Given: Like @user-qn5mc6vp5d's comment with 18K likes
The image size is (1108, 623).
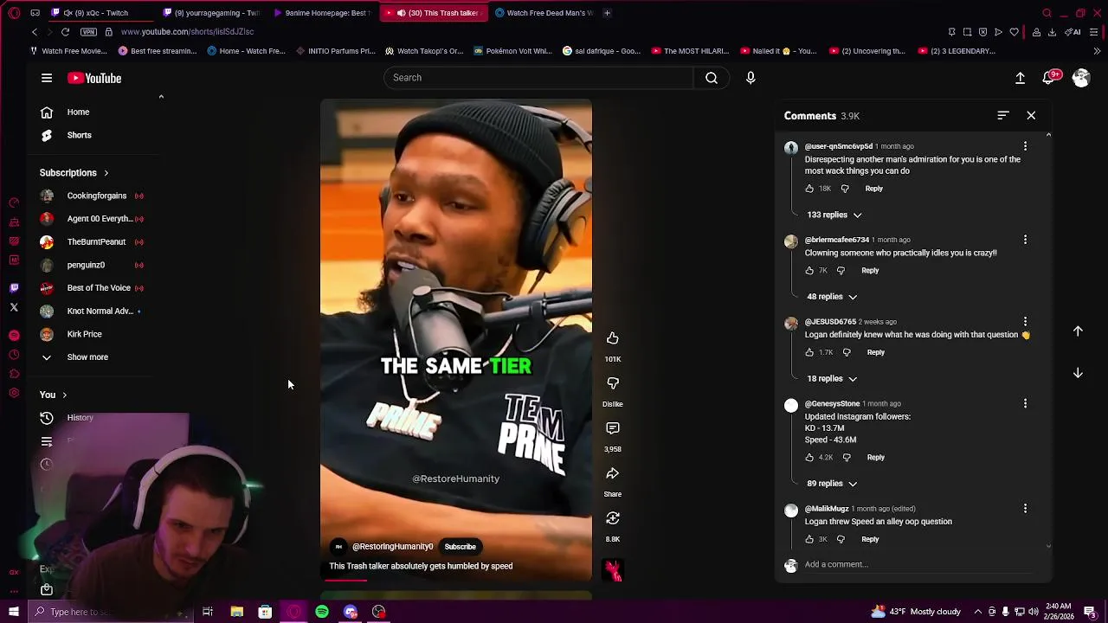Looking at the screenshot, I should point(809,189).
